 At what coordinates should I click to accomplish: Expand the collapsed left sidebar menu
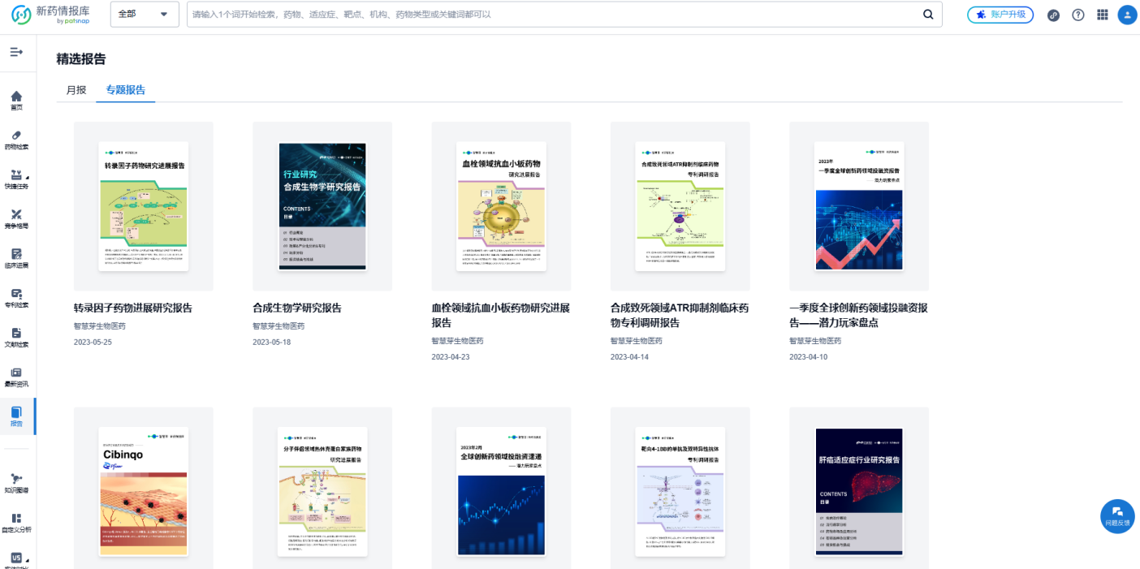(x=16, y=52)
